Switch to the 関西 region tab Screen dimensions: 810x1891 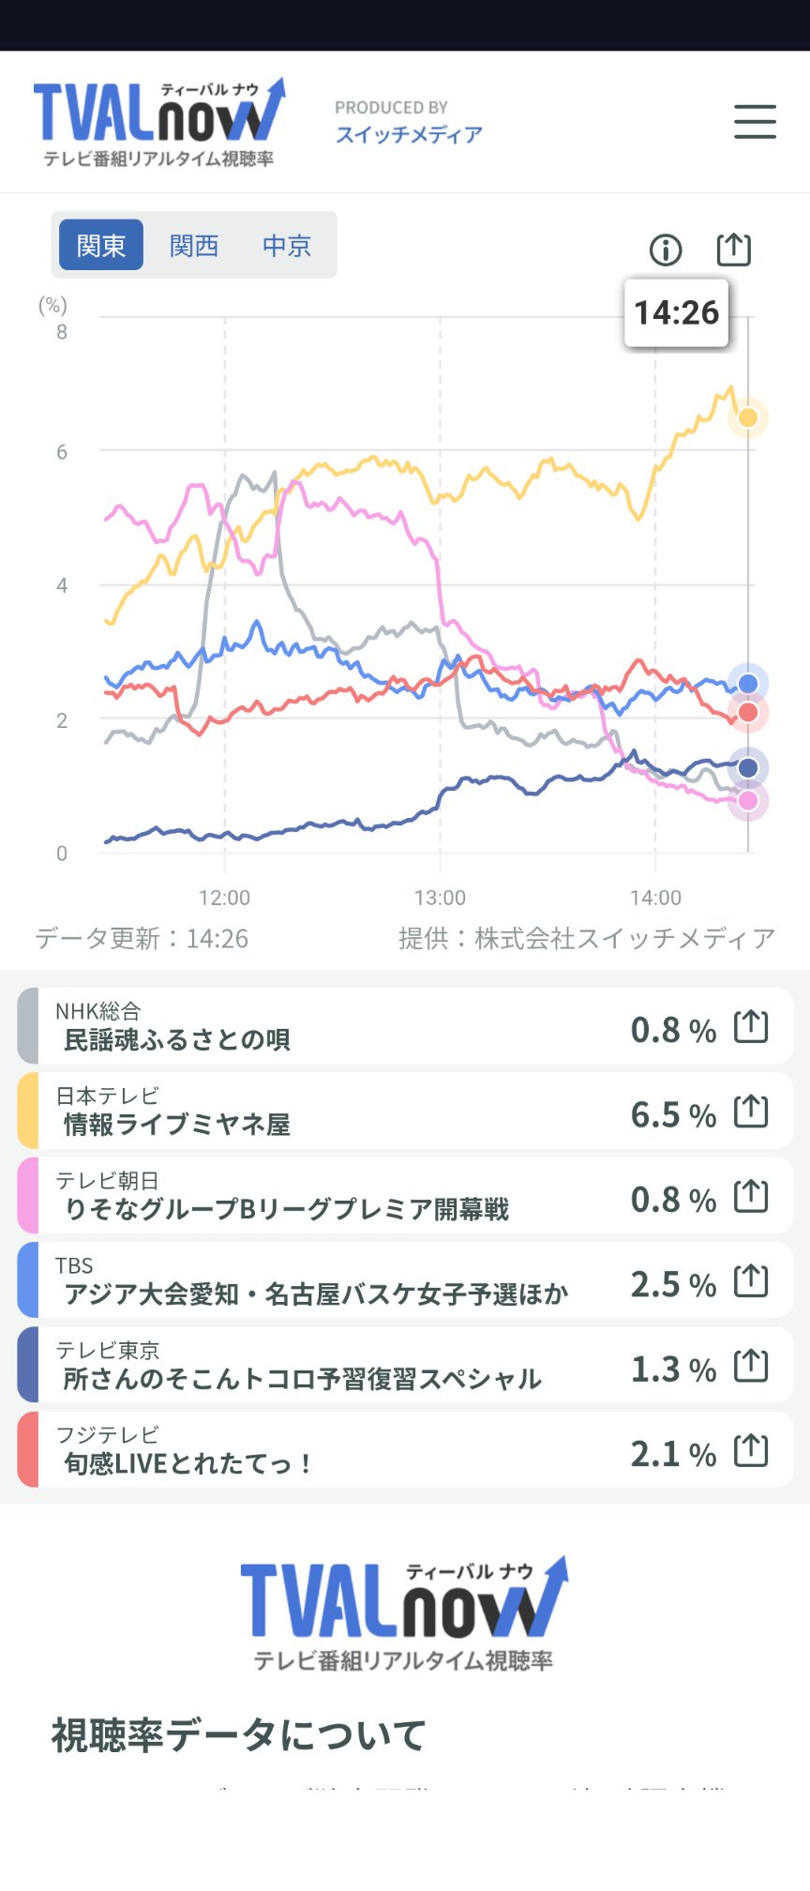click(x=194, y=245)
